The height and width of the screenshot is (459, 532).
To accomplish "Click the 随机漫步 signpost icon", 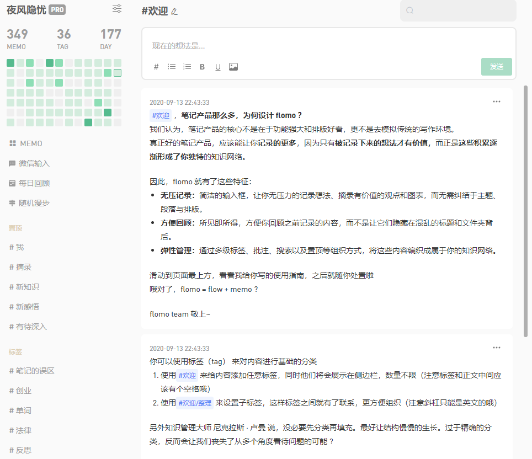I will [x=12, y=203].
